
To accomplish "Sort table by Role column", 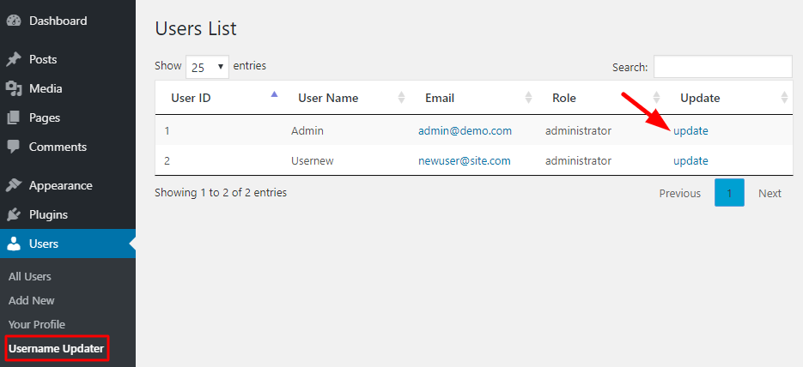I will 564,98.
